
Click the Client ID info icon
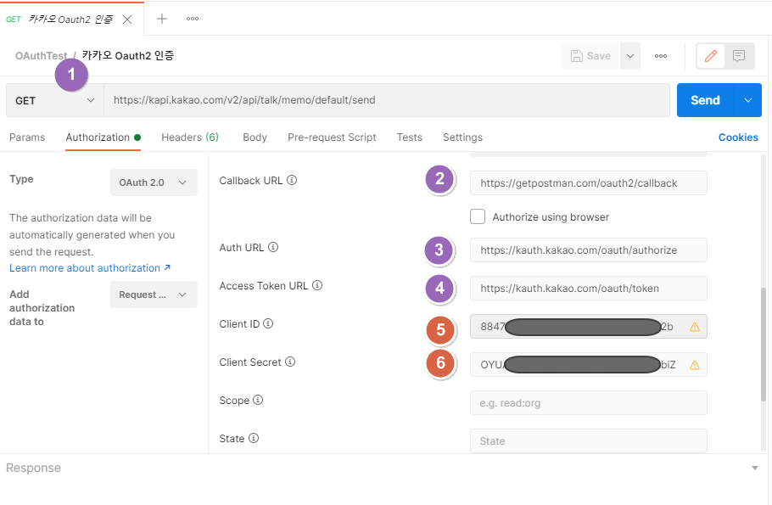268,323
